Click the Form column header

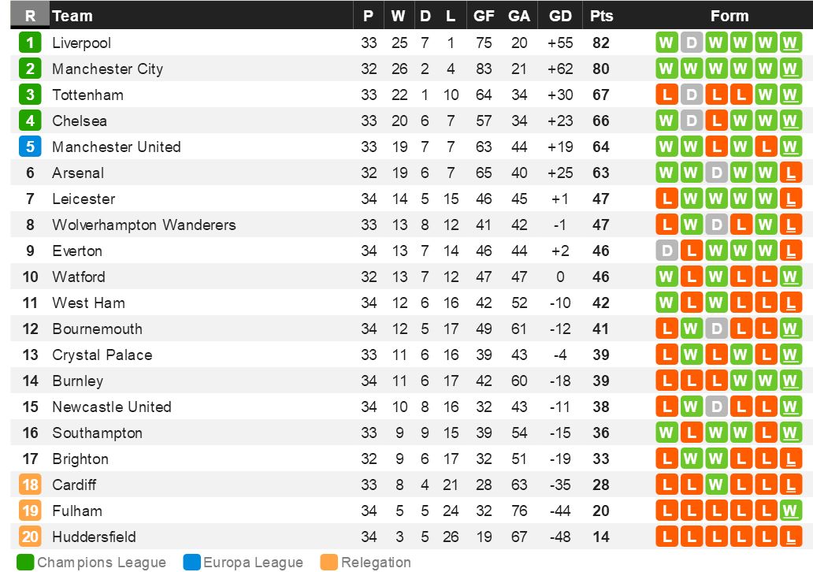tap(729, 16)
